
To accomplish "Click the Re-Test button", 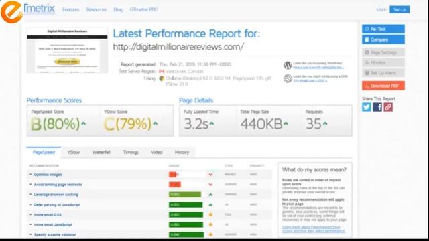I will [x=383, y=29].
